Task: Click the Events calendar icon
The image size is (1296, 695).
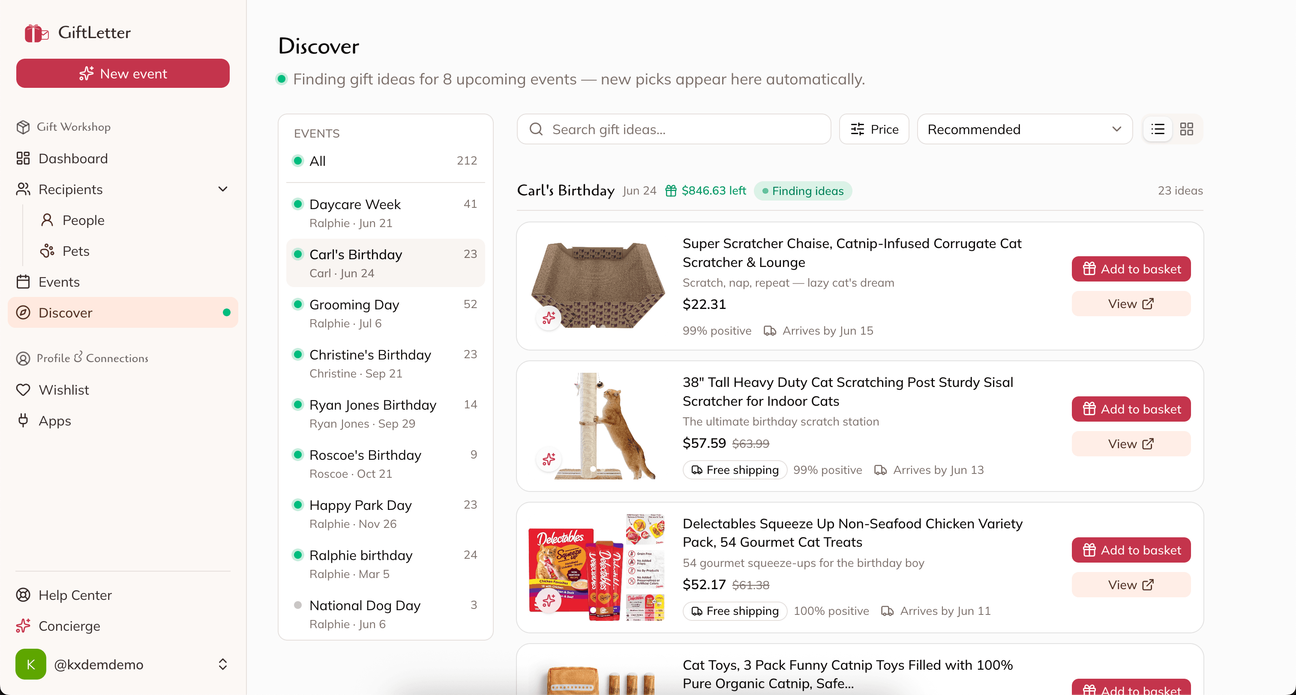Action: [x=23, y=282]
